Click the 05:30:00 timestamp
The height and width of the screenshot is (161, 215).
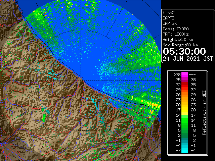[184, 51]
